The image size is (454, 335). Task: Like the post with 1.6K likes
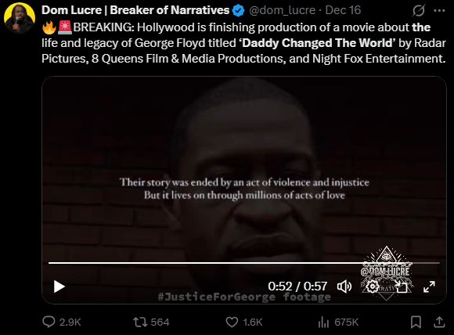click(244, 322)
